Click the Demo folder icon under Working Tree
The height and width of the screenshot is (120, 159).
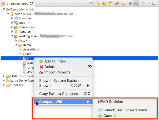20,45
